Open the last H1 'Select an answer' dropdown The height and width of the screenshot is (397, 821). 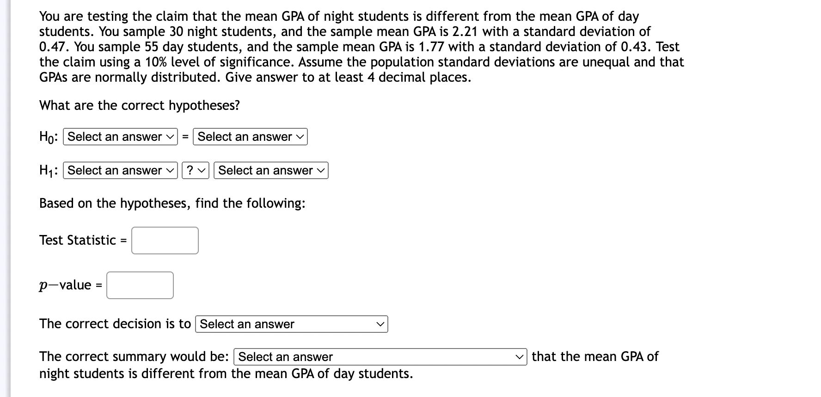[x=270, y=170]
